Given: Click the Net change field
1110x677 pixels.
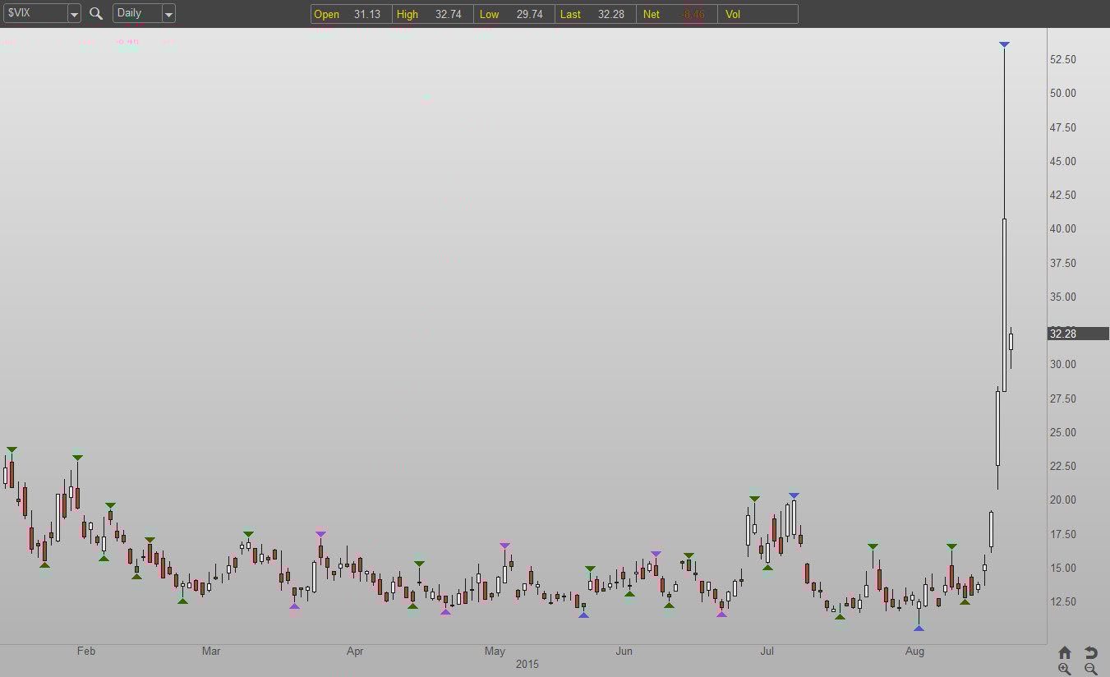Looking at the screenshot, I should pos(676,14).
